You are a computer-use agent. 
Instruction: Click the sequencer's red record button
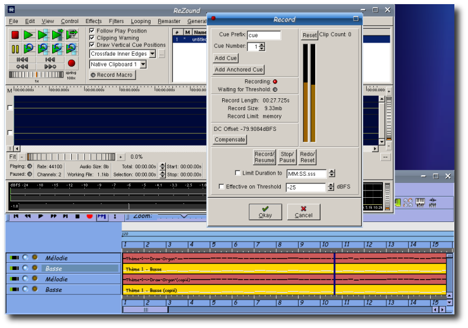coord(89,217)
